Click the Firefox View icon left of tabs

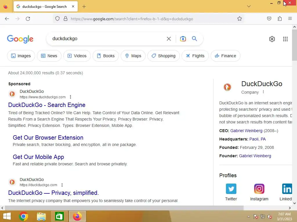tap(6, 7)
